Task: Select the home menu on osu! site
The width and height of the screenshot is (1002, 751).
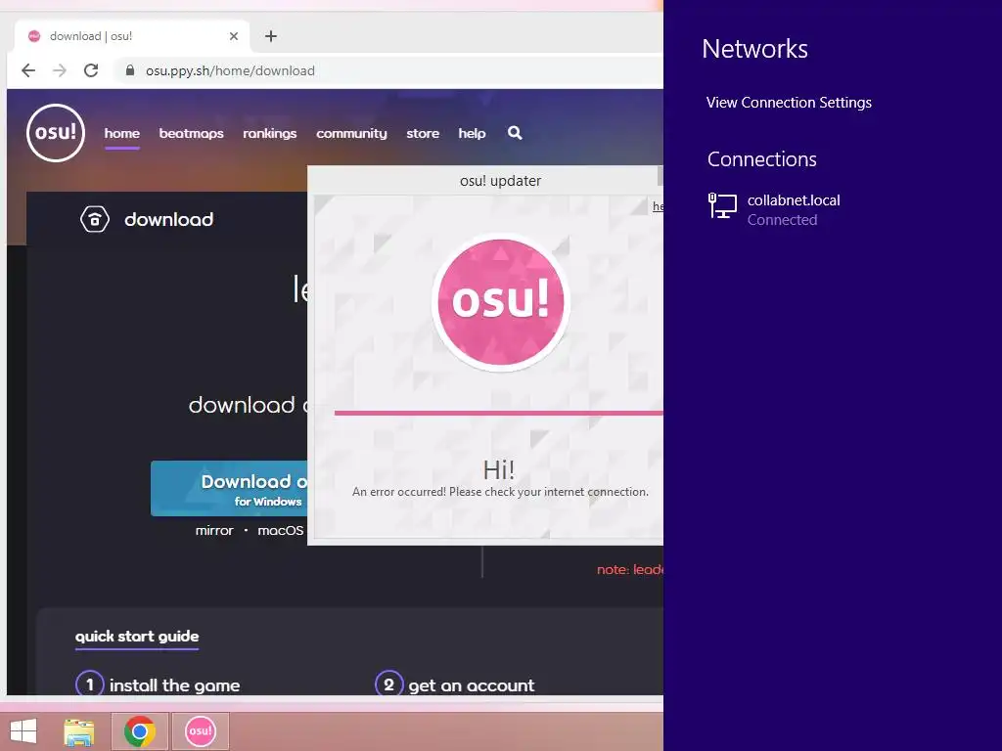Action: (122, 133)
